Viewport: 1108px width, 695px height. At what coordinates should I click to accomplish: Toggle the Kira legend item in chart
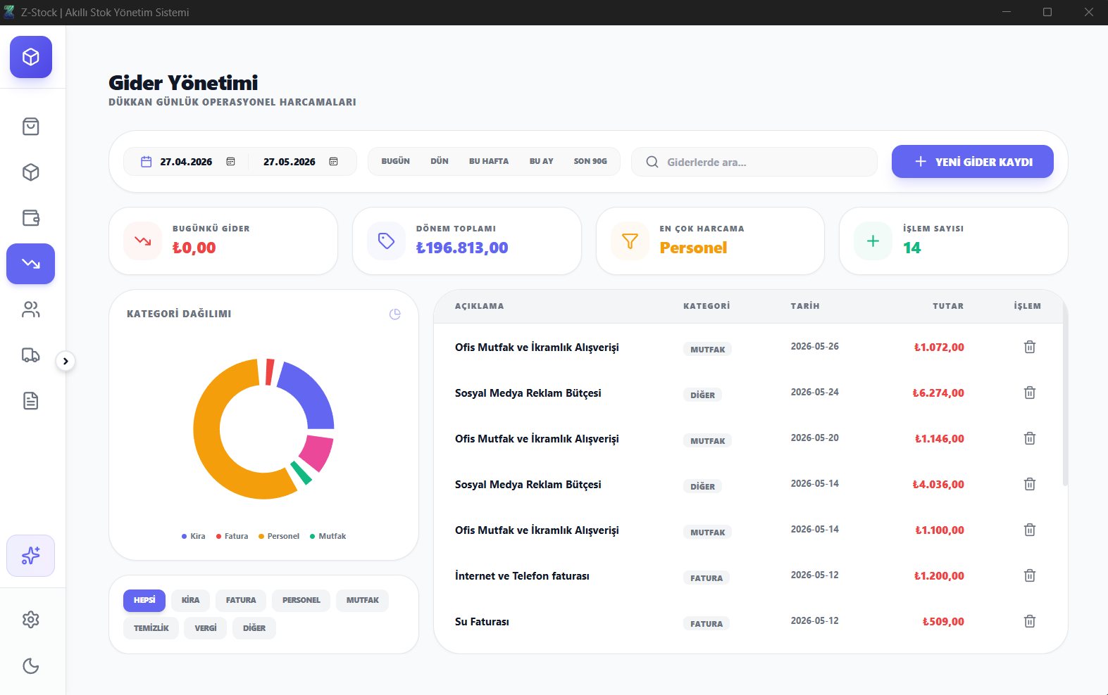pos(194,536)
